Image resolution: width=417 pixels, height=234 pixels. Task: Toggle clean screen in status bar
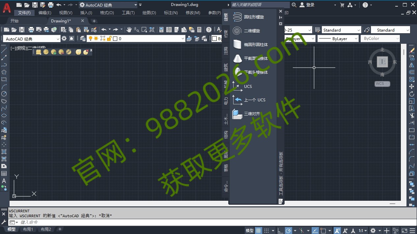404,230
